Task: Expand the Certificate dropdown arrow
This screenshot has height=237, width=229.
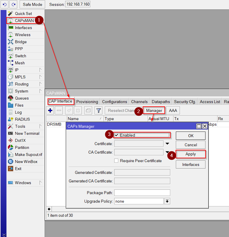Action: pyautogui.click(x=167, y=144)
